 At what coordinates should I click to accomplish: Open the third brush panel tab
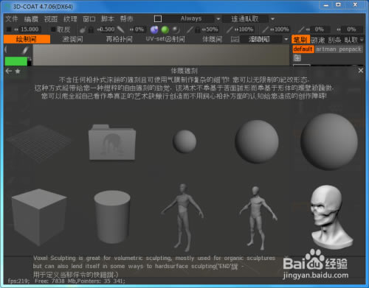click(x=334, y=40)
